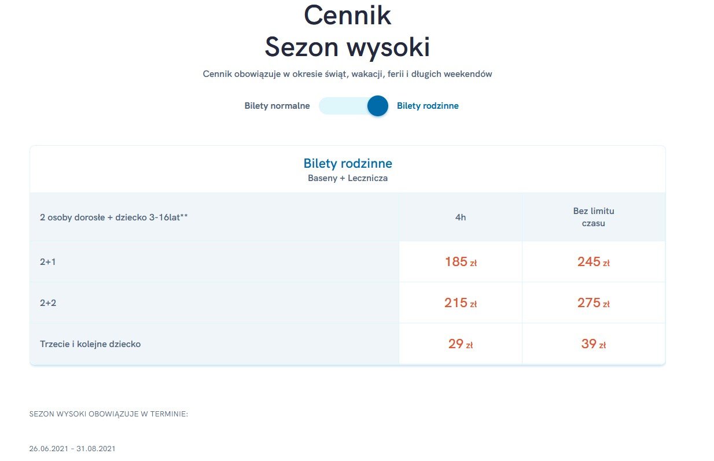714x461 pixels.
Task: Click the Bilety rodzinne table heading
Action: coord(348,164)
